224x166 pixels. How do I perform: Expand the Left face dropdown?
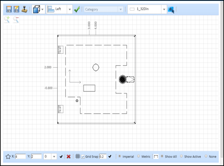pyautogui.click(x=70, y=10)
